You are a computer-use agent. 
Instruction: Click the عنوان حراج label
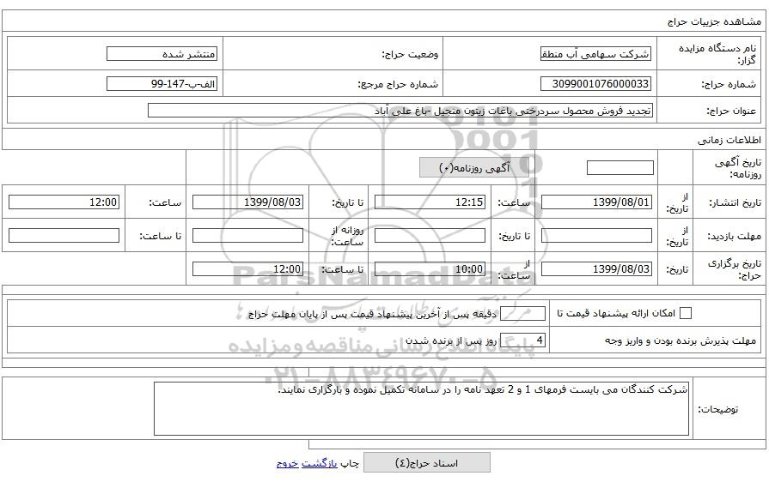(731, 111)
